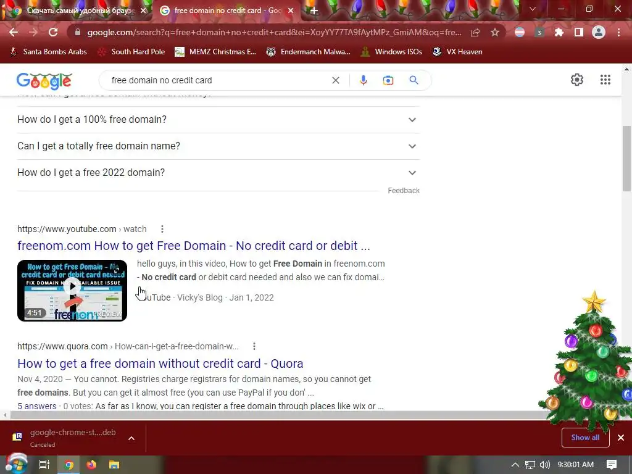
Task: Click the Chrome taskbar icon
Action: 69,465
